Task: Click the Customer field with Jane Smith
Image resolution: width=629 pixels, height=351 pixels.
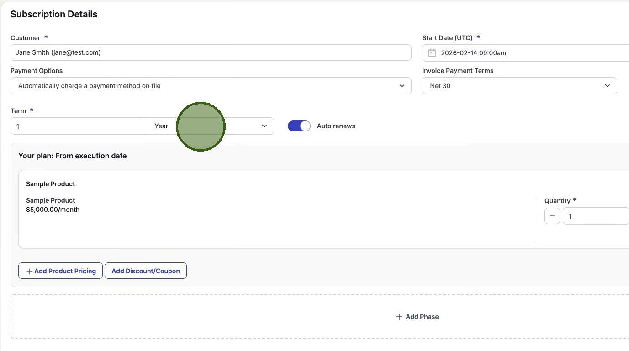Action: pos(210,52)
